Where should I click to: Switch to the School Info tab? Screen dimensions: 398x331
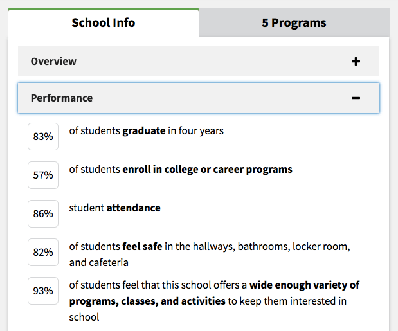pos(104,22)
